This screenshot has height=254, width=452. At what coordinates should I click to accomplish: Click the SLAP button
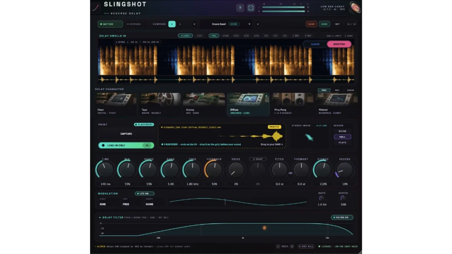tap(311, 24)
